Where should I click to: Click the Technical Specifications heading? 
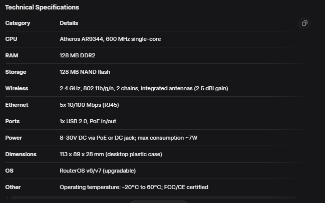pyautogui.click(x=42, y=7)
